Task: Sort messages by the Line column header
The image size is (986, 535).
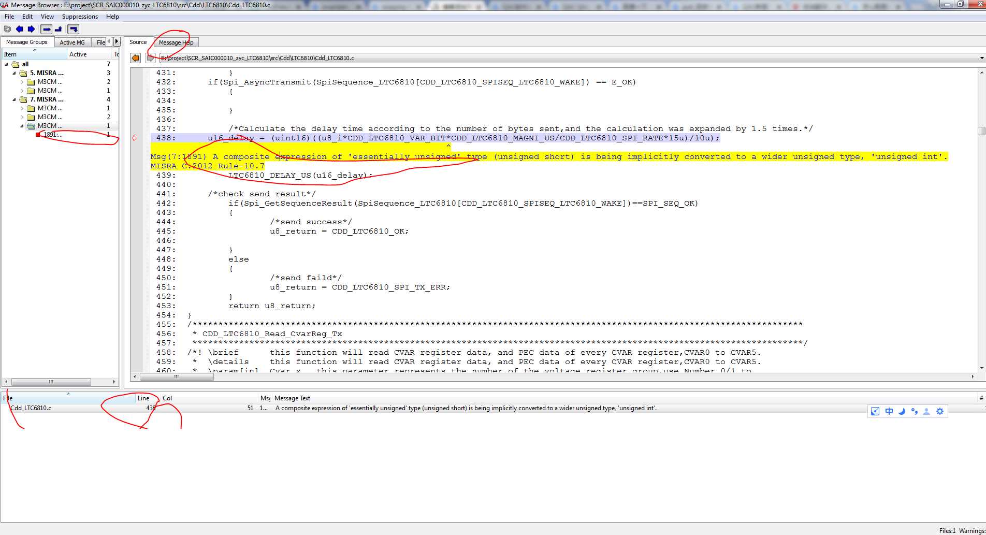Action: (x=147, y=398)
